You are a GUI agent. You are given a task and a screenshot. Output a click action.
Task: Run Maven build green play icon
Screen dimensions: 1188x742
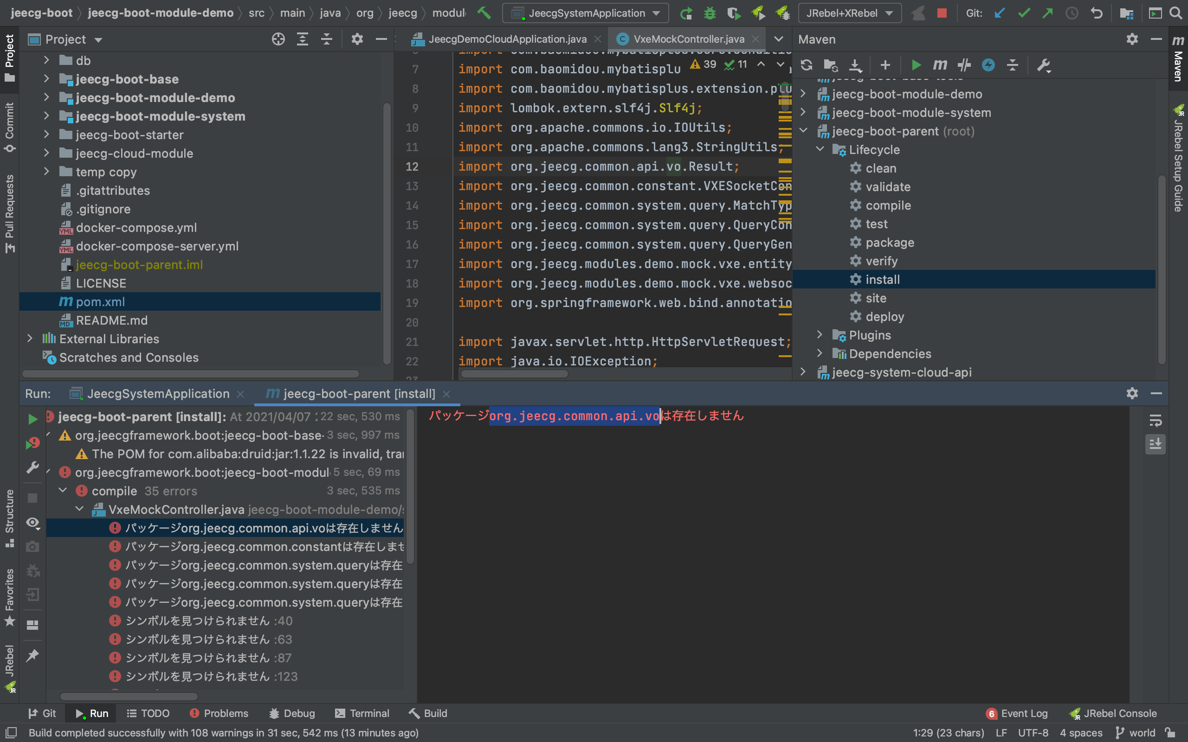(916, 65)
